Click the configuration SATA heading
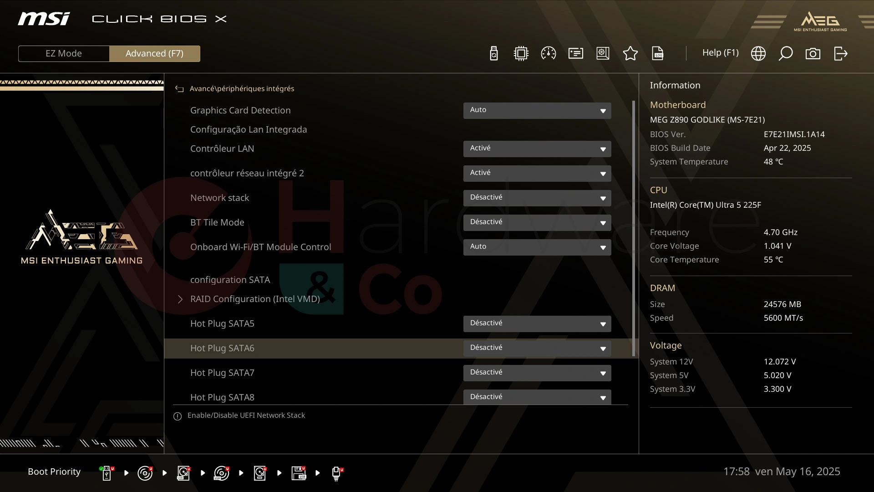Image resolution: width=874 pixels, height=492 pixels. click(230, 280)
